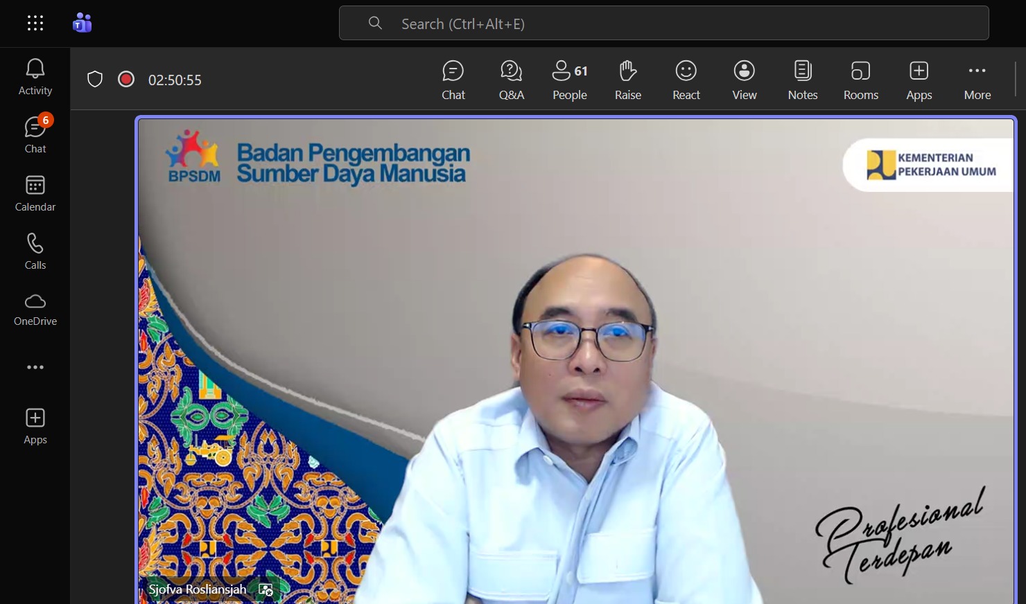
Task: Expand more apps ellipsis in sidebar
Action: click(35, 367)
